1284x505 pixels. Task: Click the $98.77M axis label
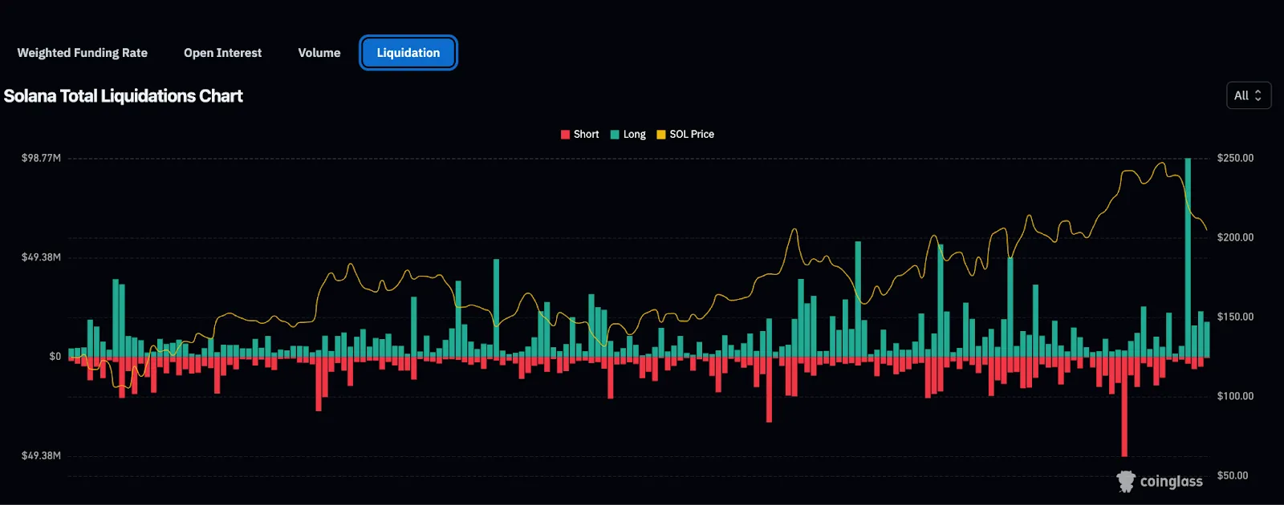pyautogui.click(x=41, y=158)
